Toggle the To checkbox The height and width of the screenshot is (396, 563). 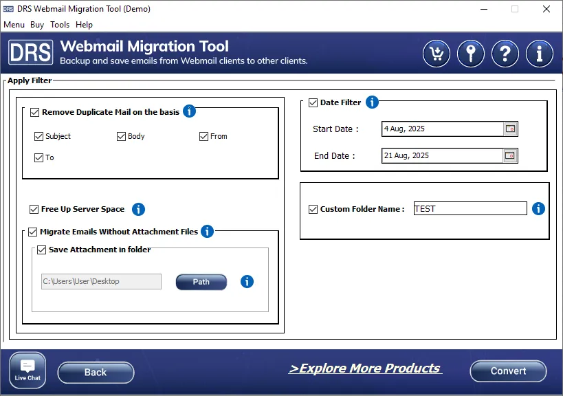tap(38, 157)
